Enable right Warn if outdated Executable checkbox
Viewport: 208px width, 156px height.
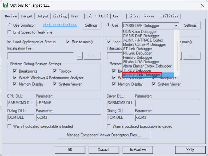(109, 126)
